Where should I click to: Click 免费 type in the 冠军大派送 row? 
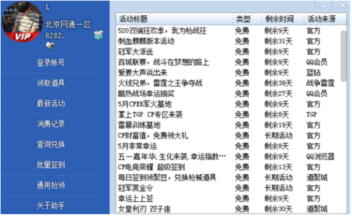point(242,52)
